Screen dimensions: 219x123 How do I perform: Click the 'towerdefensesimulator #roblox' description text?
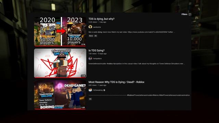(x=137, y=64)
